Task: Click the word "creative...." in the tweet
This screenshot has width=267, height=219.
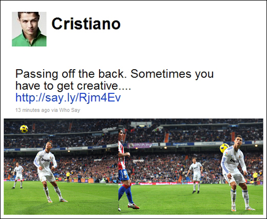Action: [104, 86]
